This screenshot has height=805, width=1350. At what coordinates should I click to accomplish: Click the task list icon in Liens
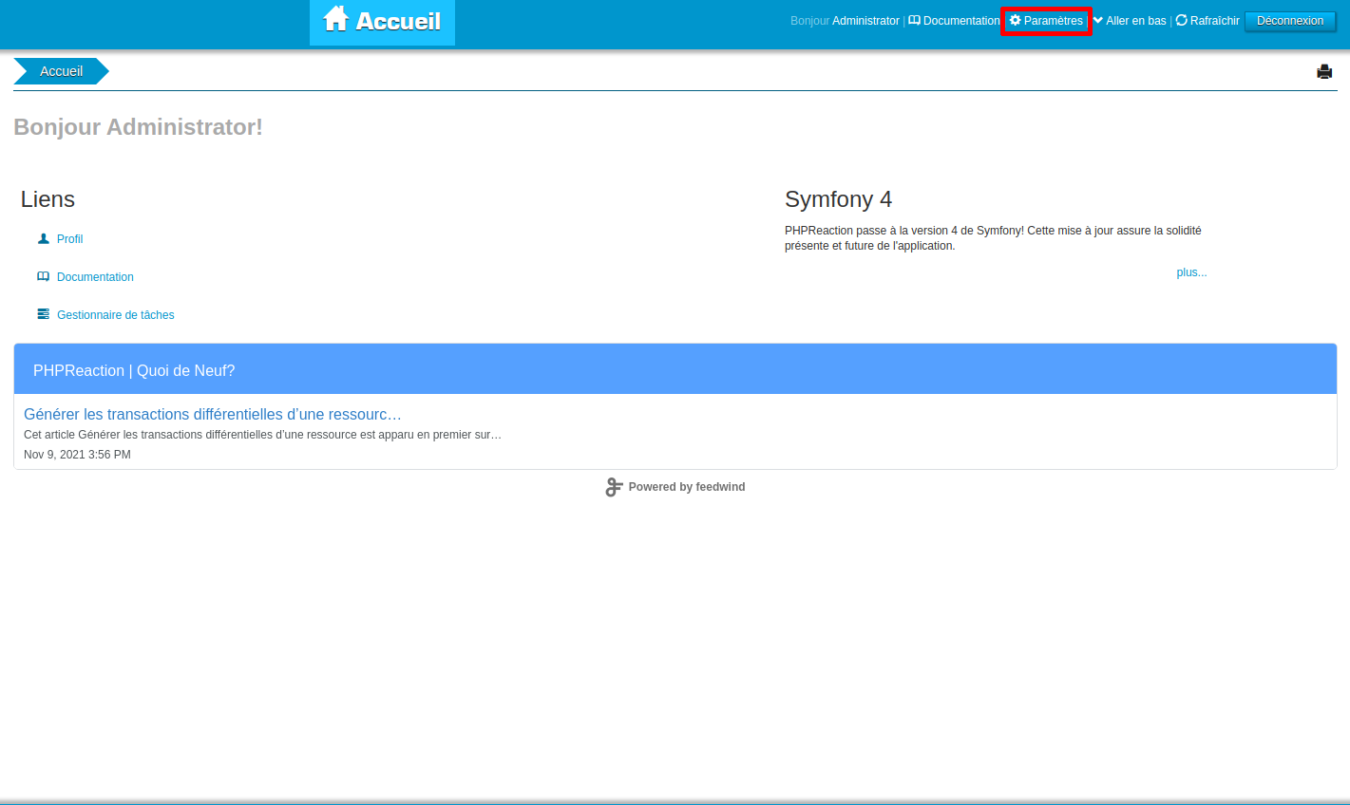(x=43, y=314)
